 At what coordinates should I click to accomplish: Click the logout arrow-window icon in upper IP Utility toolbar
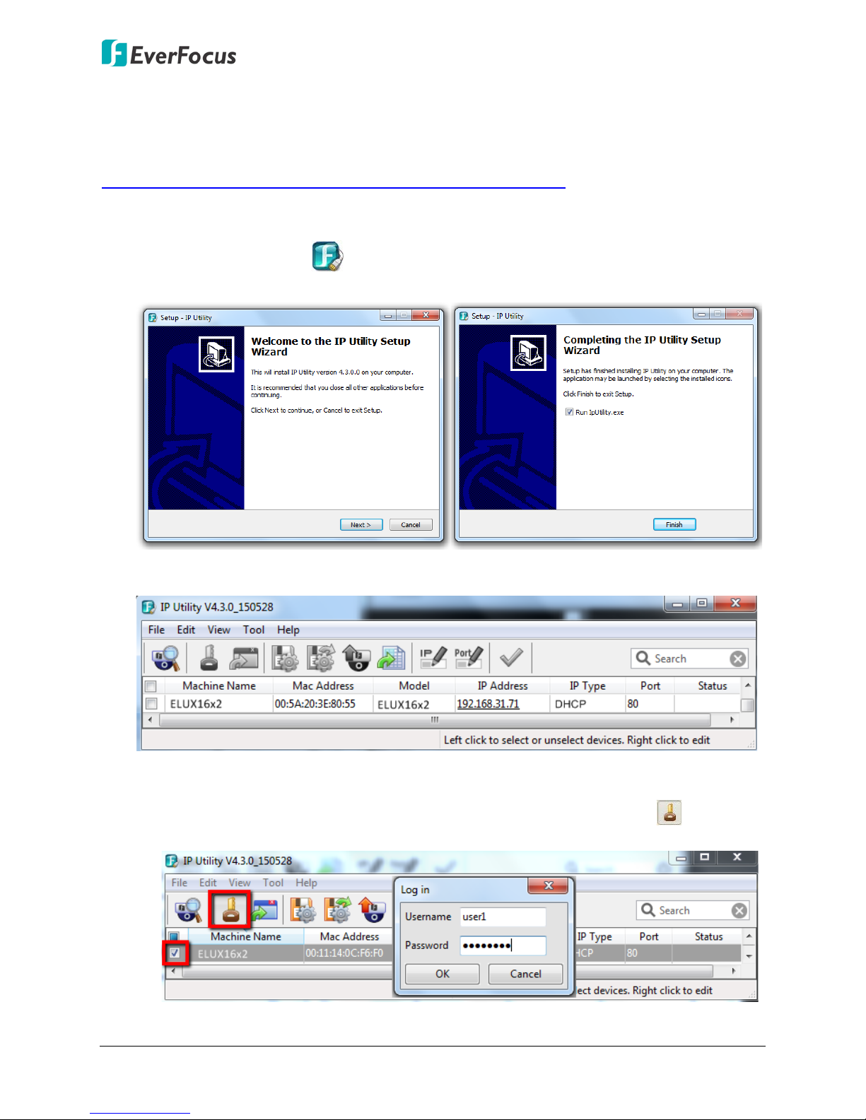(x=245, y=658)
